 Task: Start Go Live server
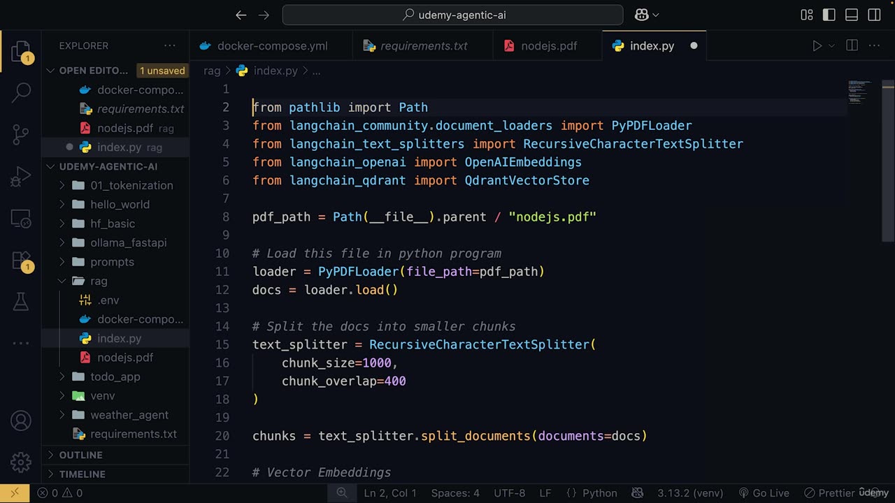[764, 493]
